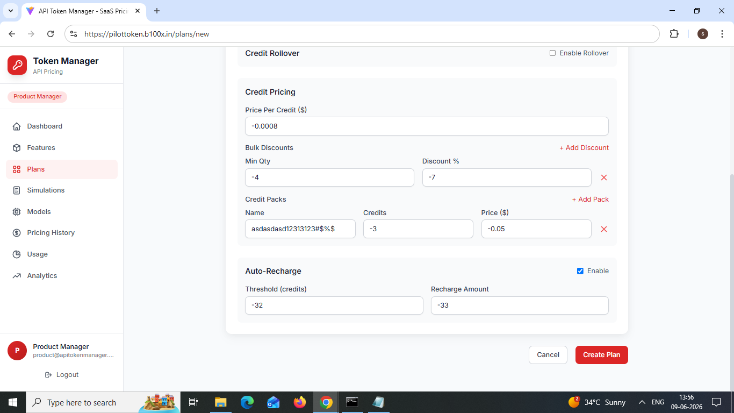
Task: Open the browser extensions menu
Action: 674,34
